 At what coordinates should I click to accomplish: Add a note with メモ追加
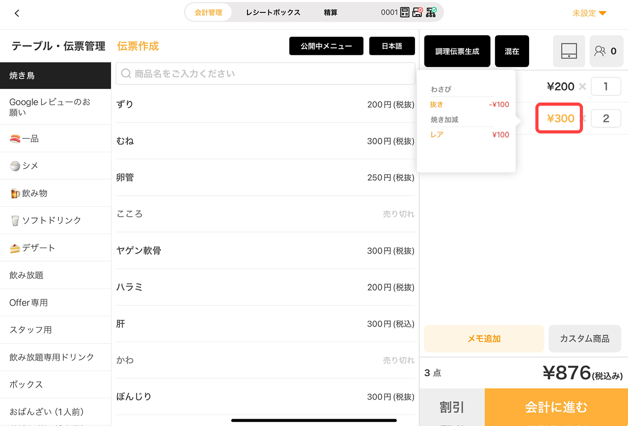[484, 339]
